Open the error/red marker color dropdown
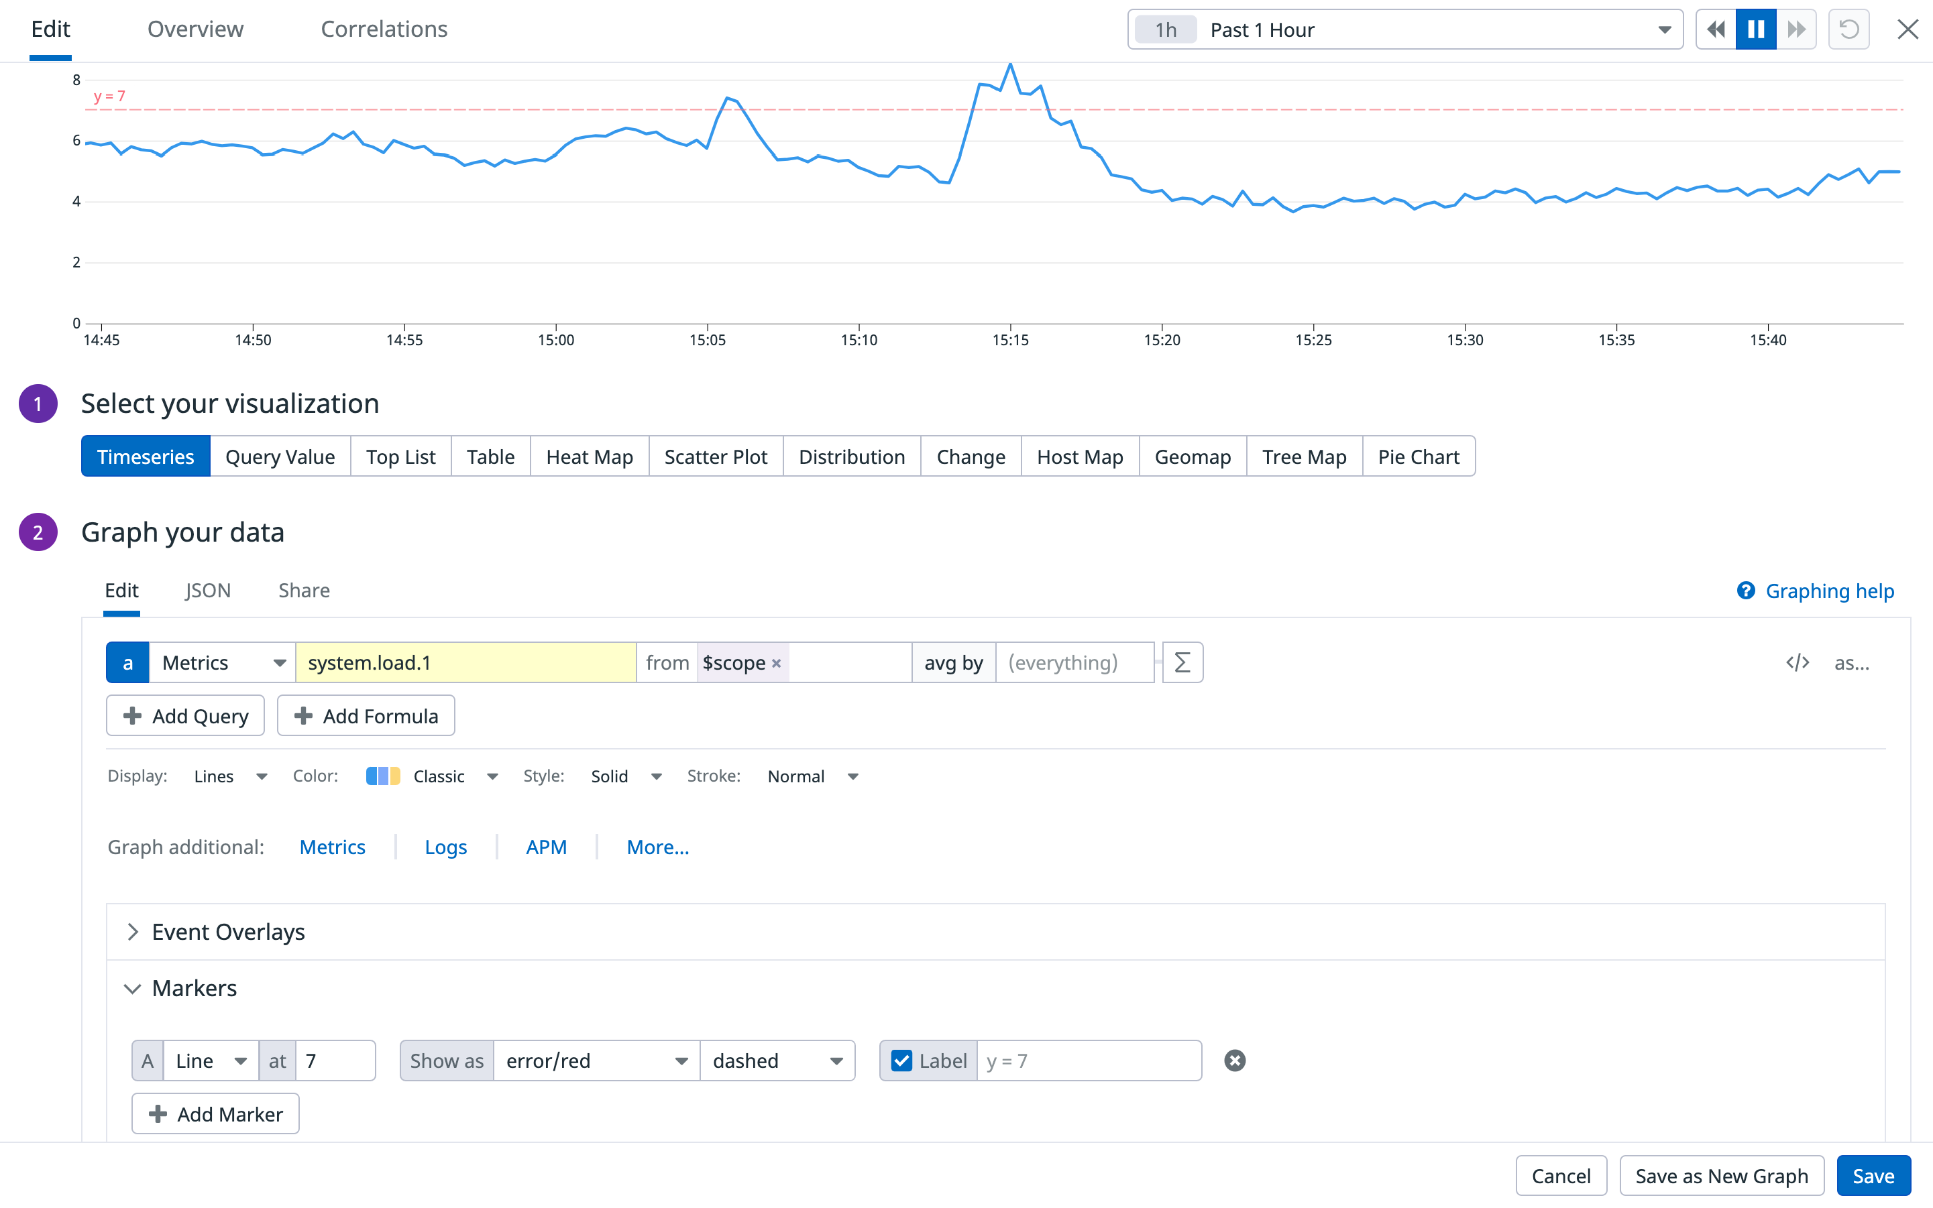 tap(596, 1061)
